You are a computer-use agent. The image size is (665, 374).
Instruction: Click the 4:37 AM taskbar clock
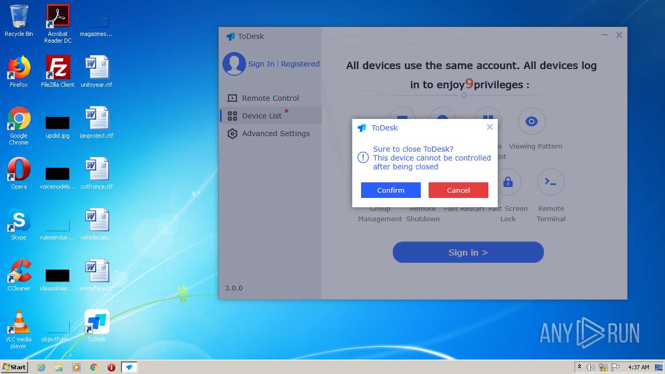(x=639, y=367)
